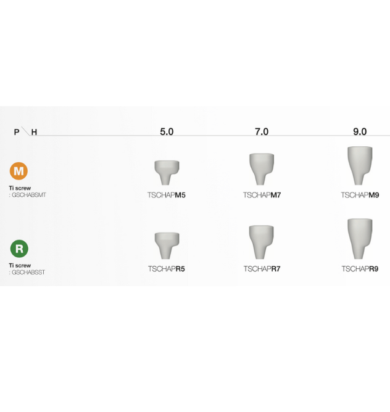Click the TSCHAPM9 product code label
Image resolution: width=390 pixels, height=412 pixels.
click(x=360, y=196)
